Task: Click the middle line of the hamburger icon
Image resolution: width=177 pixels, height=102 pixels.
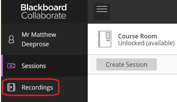Action: click(102, 9)
